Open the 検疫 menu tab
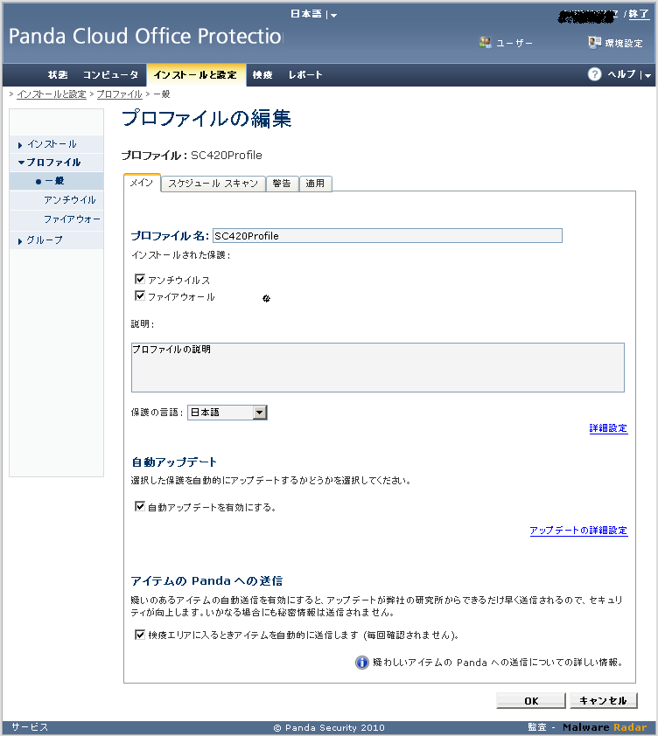Image resolution: width=658 pixels, height=736 pixels. [262, 74]
